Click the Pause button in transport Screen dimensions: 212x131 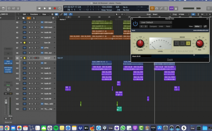tap(50, 8)
